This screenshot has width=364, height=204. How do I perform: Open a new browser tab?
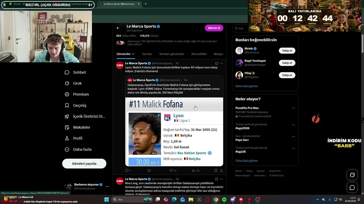146,4
